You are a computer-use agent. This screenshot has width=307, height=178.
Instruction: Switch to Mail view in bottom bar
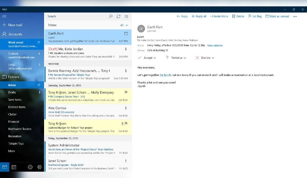pos(5,167)
